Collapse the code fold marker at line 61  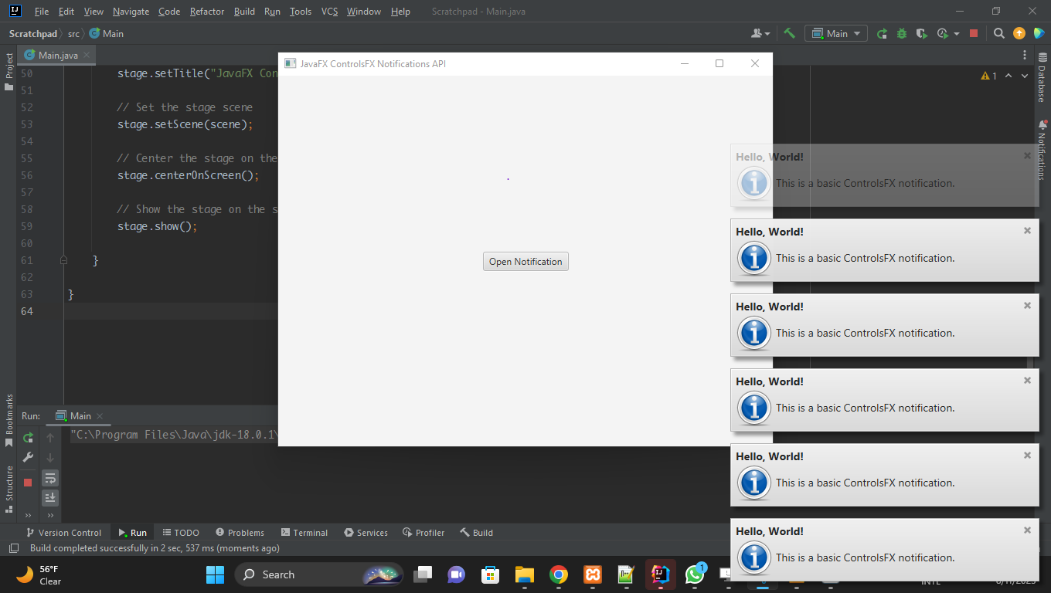click(63, 260)
